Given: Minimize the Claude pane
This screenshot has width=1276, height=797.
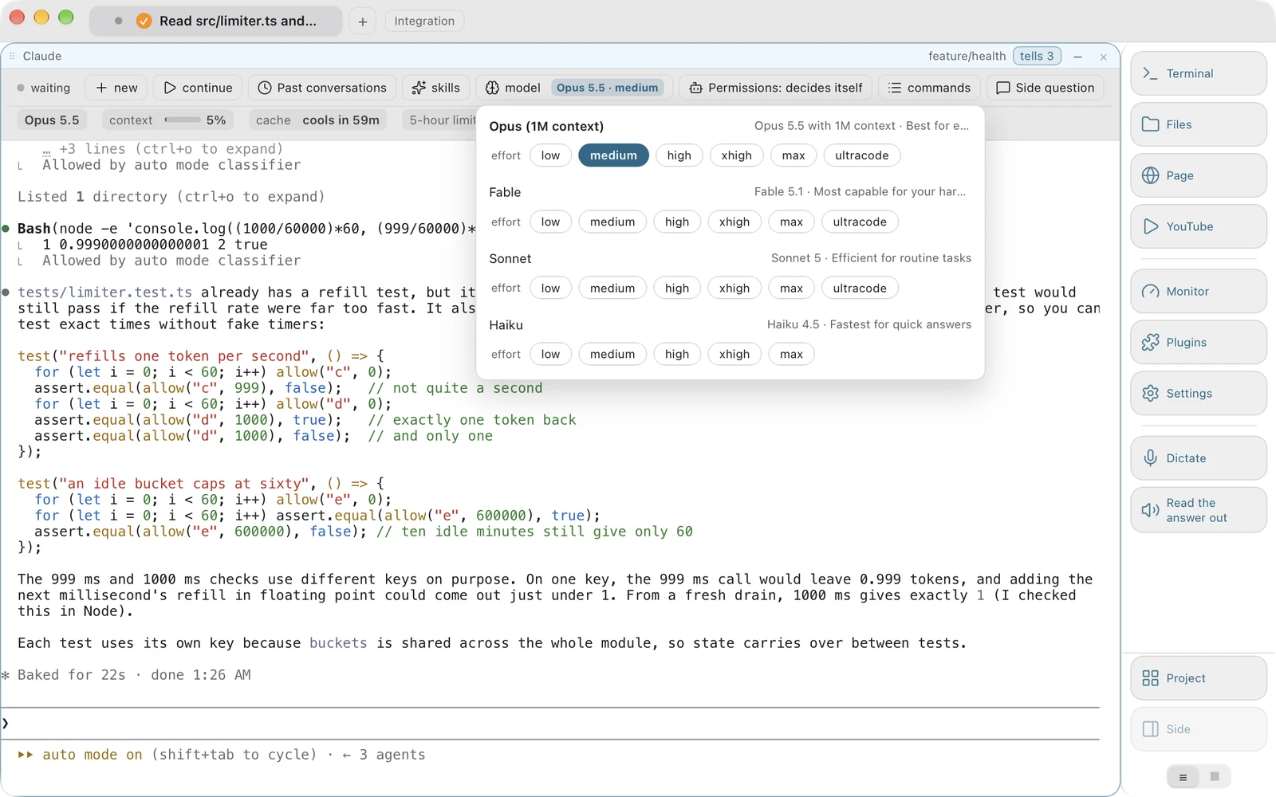Looking at the screenshot, I should click(x=1078, y=57).
